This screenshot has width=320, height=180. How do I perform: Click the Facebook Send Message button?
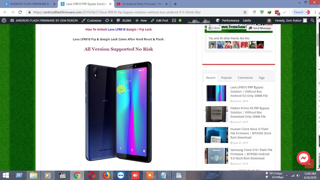[x=260, y=28]
